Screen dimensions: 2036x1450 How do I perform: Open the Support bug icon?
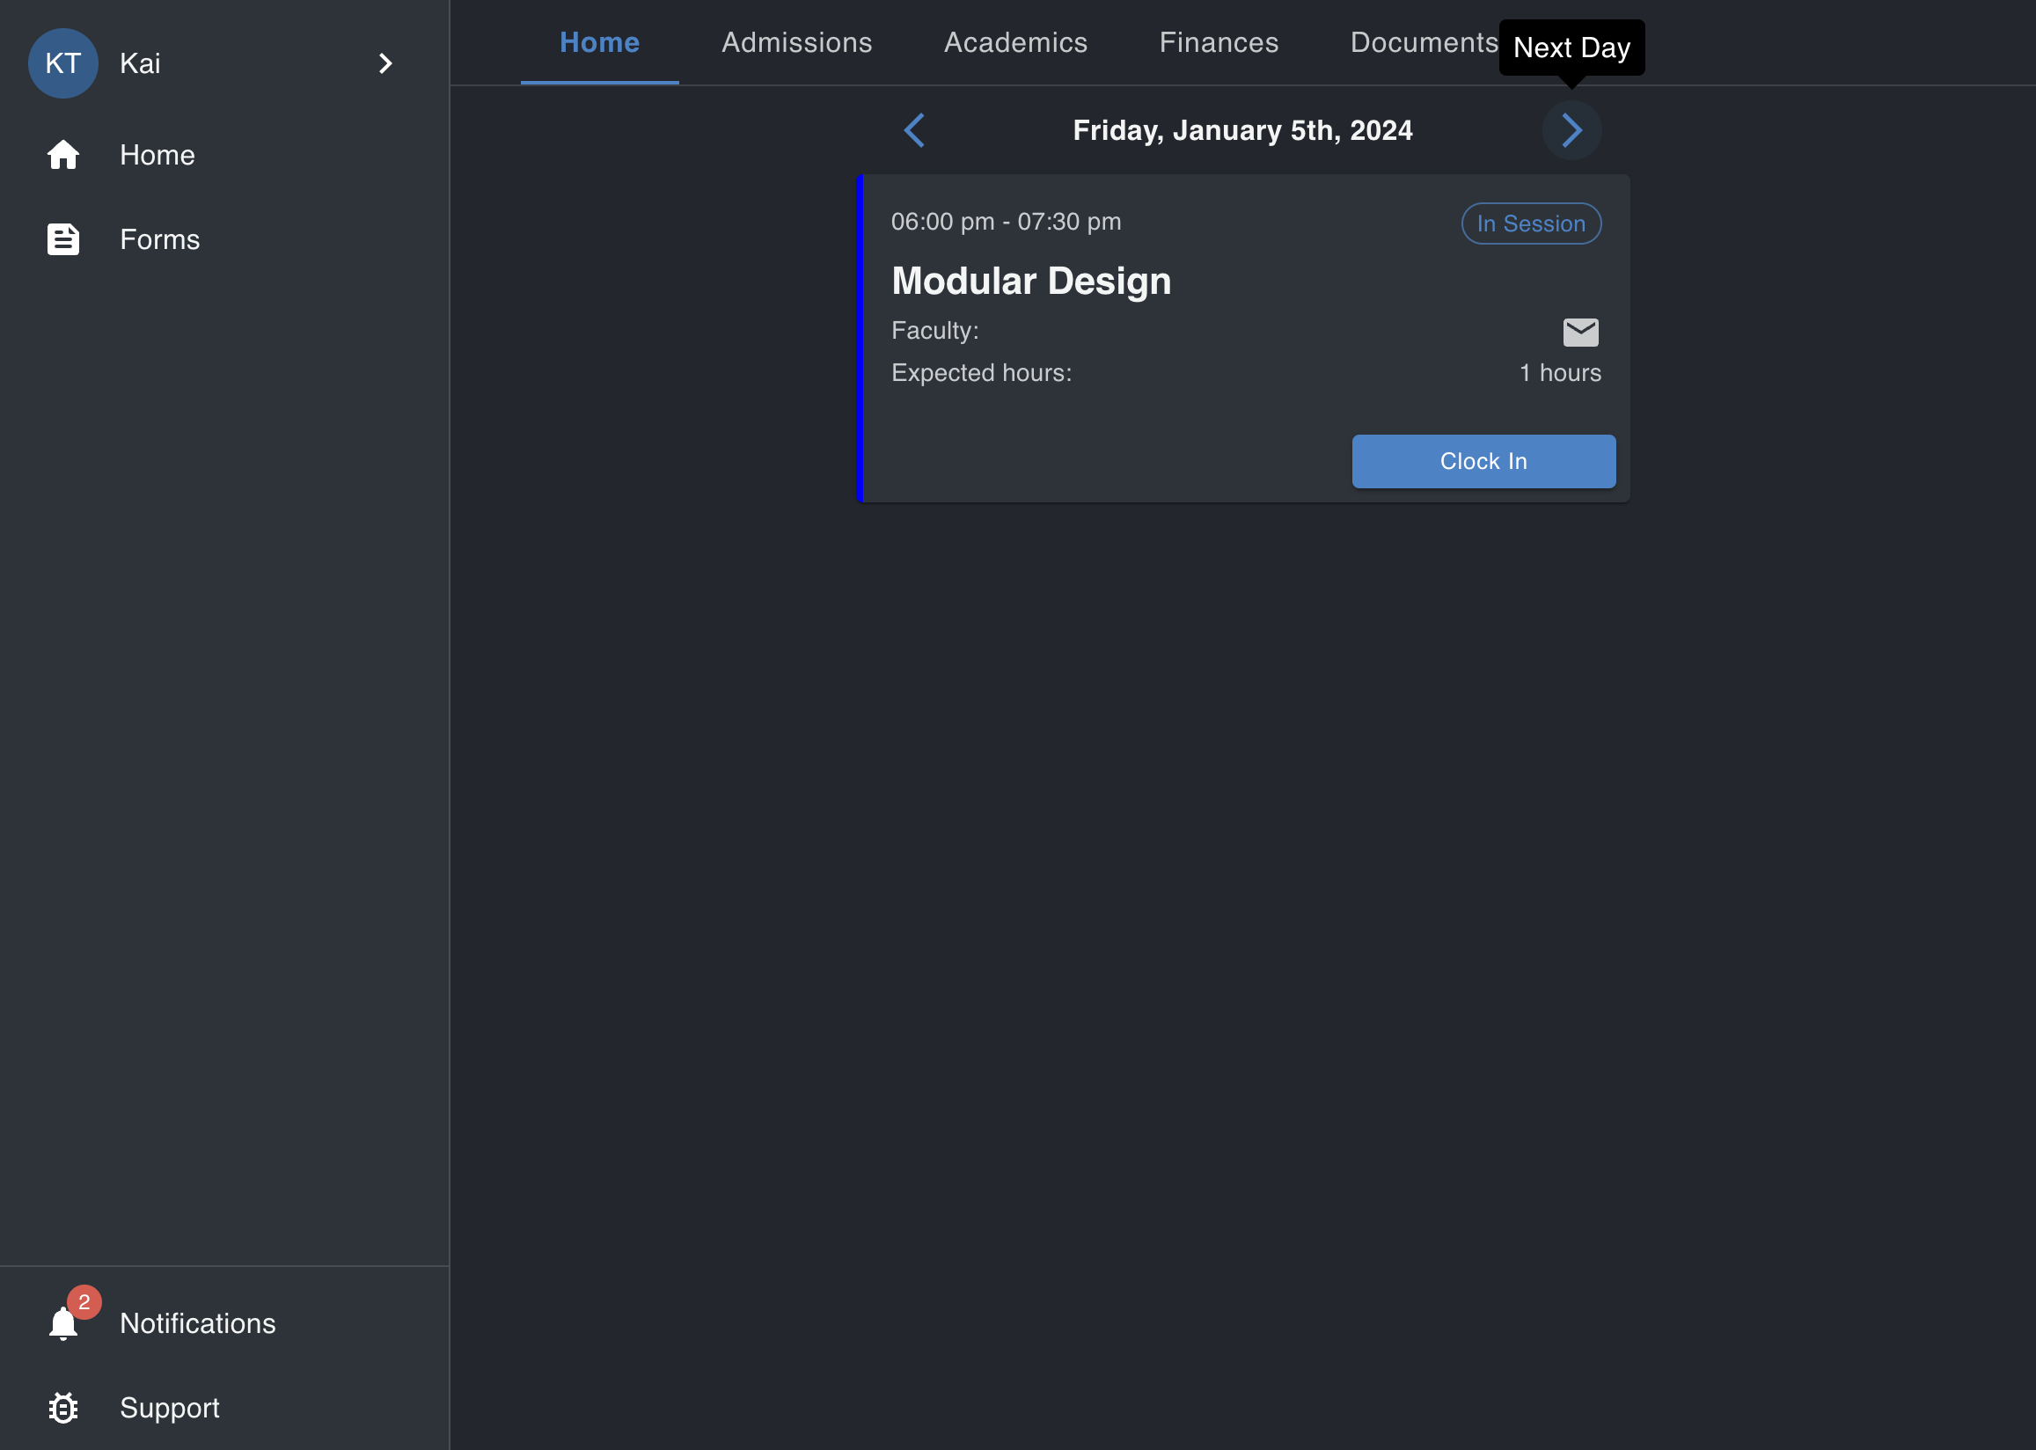tap(63, 1408)
